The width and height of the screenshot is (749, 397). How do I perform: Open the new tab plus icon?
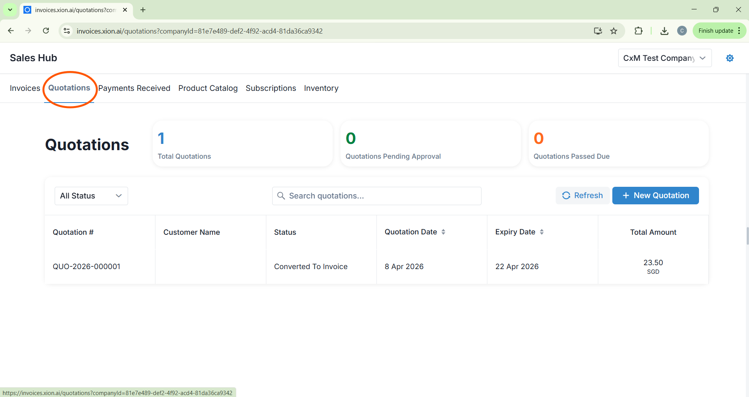143,10
